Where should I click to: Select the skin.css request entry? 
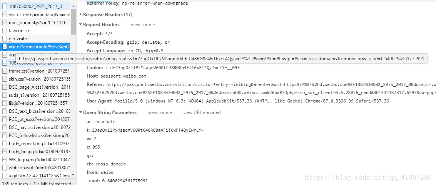coord(39,79)
